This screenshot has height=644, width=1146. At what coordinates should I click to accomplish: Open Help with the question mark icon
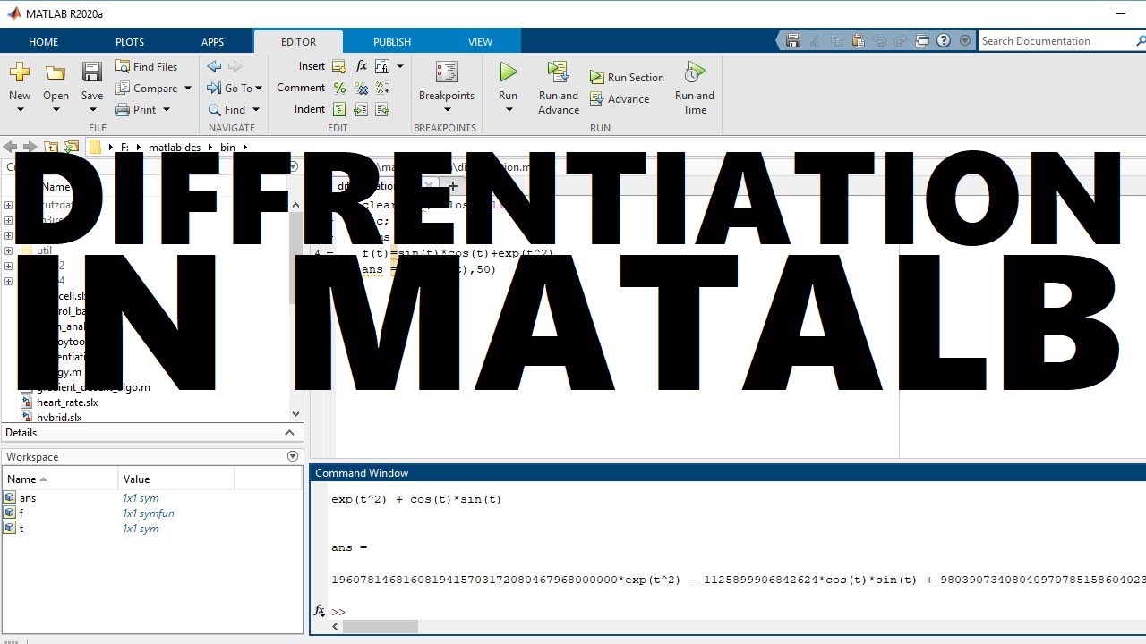click(x=944, y=40)
